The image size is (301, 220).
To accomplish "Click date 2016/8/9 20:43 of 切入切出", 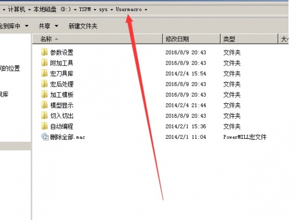I will coord(186,116).
